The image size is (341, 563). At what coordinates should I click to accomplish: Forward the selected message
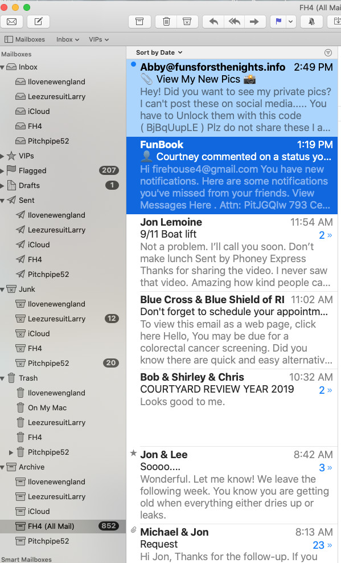(x=255, y=22)
